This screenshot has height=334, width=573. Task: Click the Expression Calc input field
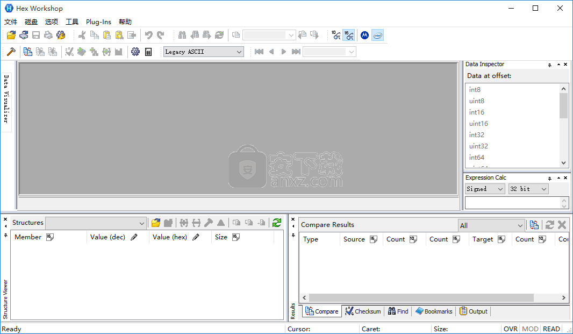click(513, 203)
